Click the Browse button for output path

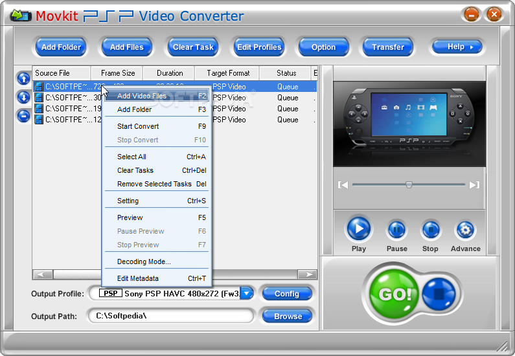(x=287, y=316)
